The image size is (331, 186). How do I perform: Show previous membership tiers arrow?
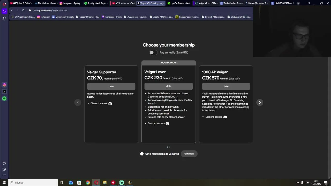pyautogui.click(x=78, y=103)
